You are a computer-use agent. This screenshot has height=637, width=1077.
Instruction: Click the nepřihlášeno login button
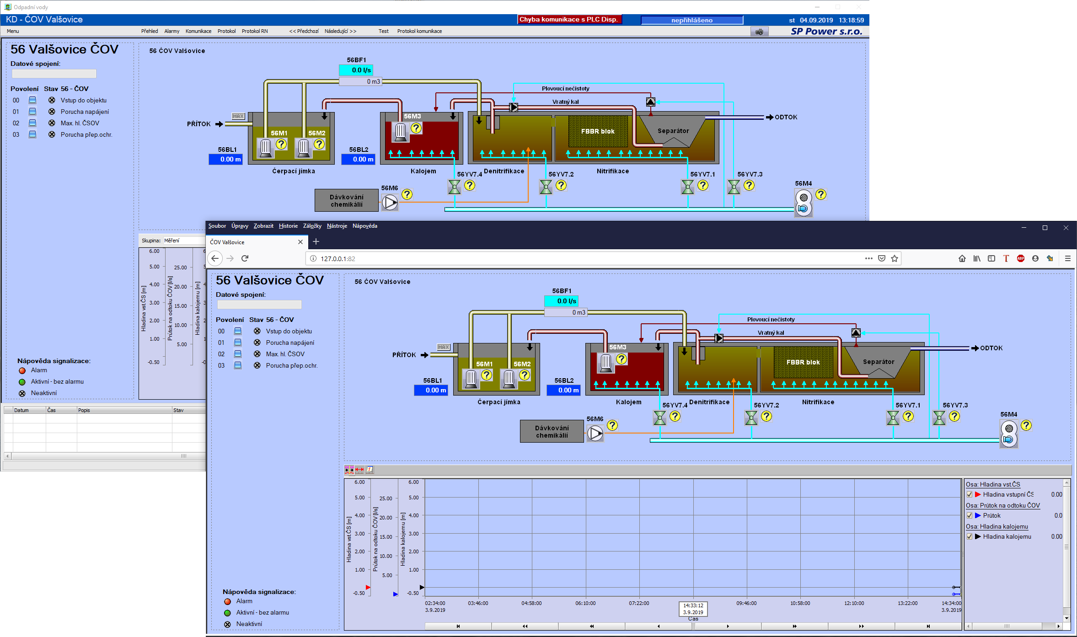click(x=691, y=20)
